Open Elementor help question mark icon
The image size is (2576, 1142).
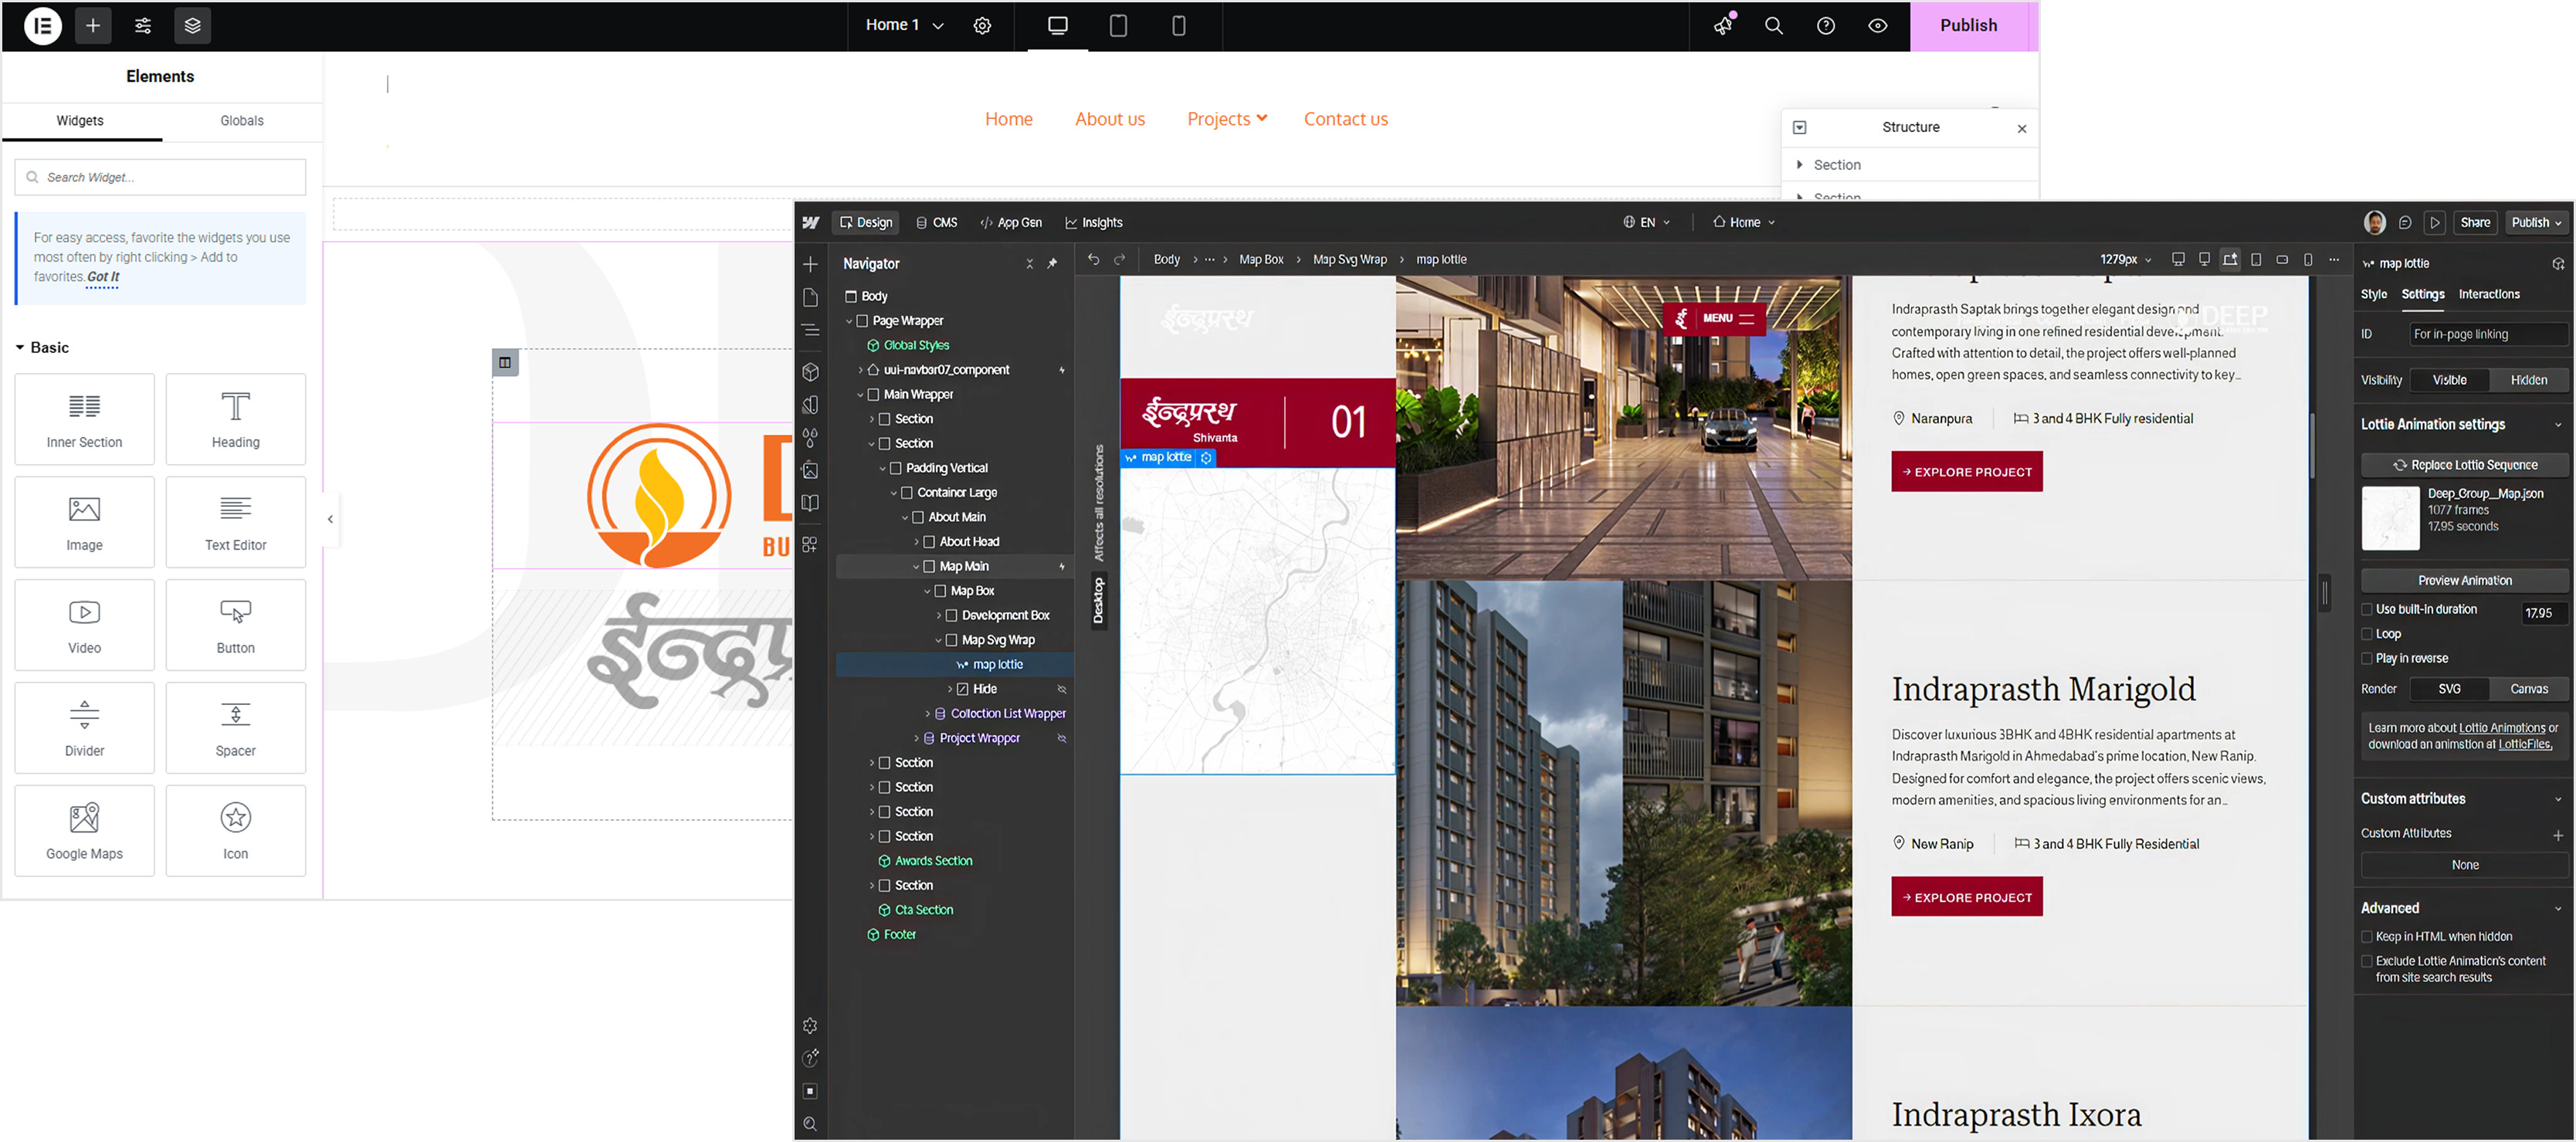tap(1825, 26)
